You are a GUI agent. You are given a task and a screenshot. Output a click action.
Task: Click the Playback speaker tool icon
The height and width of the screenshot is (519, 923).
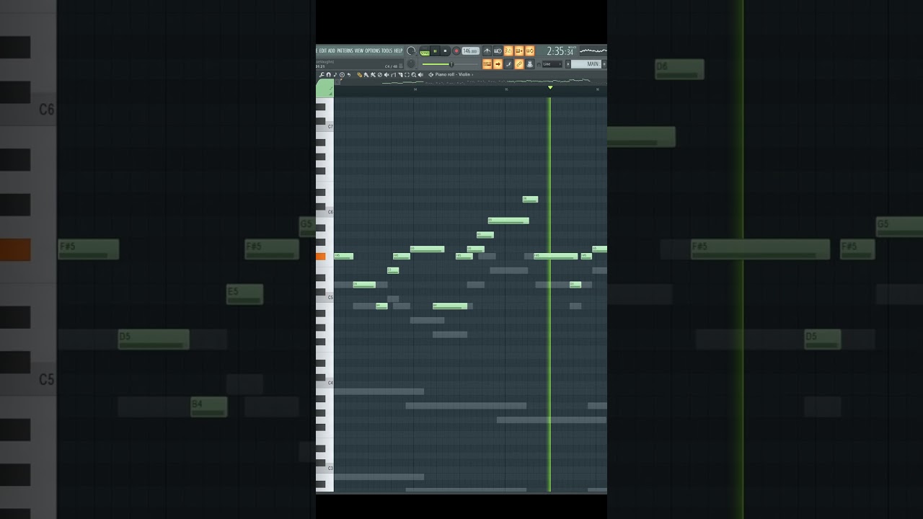[x=420, y=74]
